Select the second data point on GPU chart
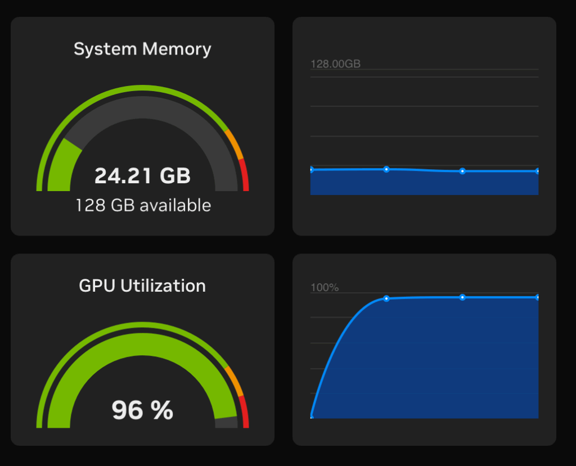 pos(386,298)
